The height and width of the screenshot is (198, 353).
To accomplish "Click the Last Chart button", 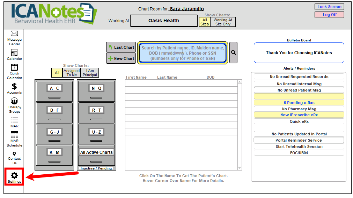I will [x=121, y=47].
